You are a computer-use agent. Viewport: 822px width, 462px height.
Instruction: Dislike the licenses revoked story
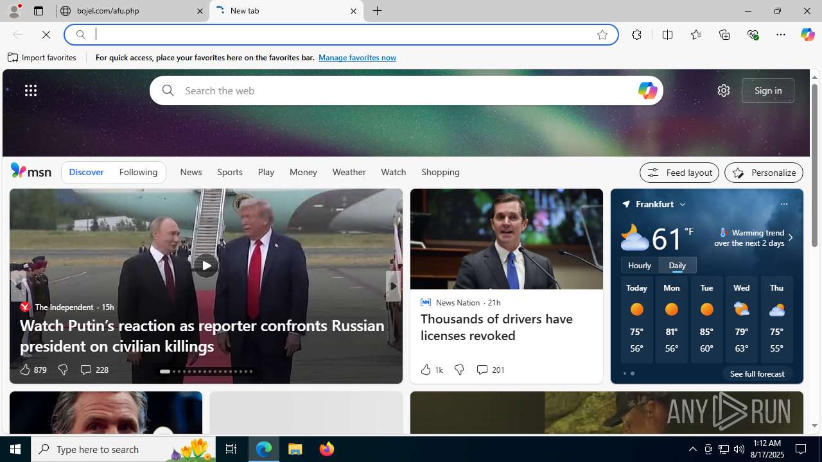tap(459, 370)
